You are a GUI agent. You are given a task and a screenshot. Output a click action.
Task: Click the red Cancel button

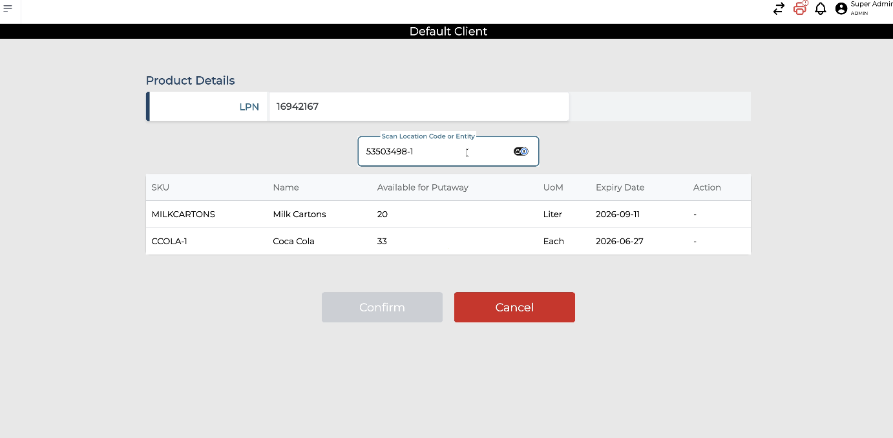tap(514, 308)
